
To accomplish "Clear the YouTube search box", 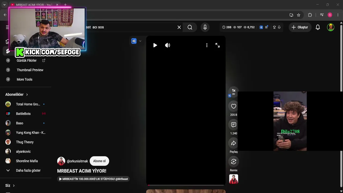I will point(179,27).
